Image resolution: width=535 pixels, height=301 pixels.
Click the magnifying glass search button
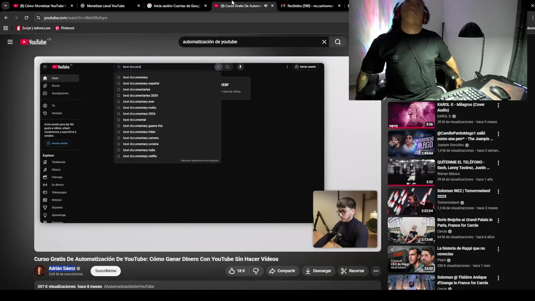338,42
